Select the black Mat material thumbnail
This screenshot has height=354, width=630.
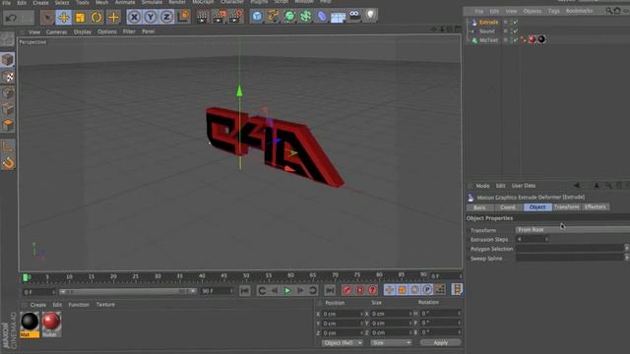(30, 322)
